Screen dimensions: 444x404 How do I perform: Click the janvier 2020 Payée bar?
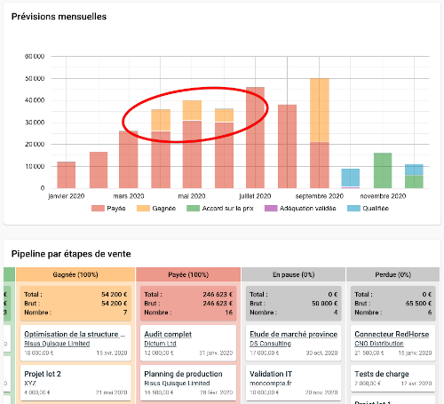[67, 175]
